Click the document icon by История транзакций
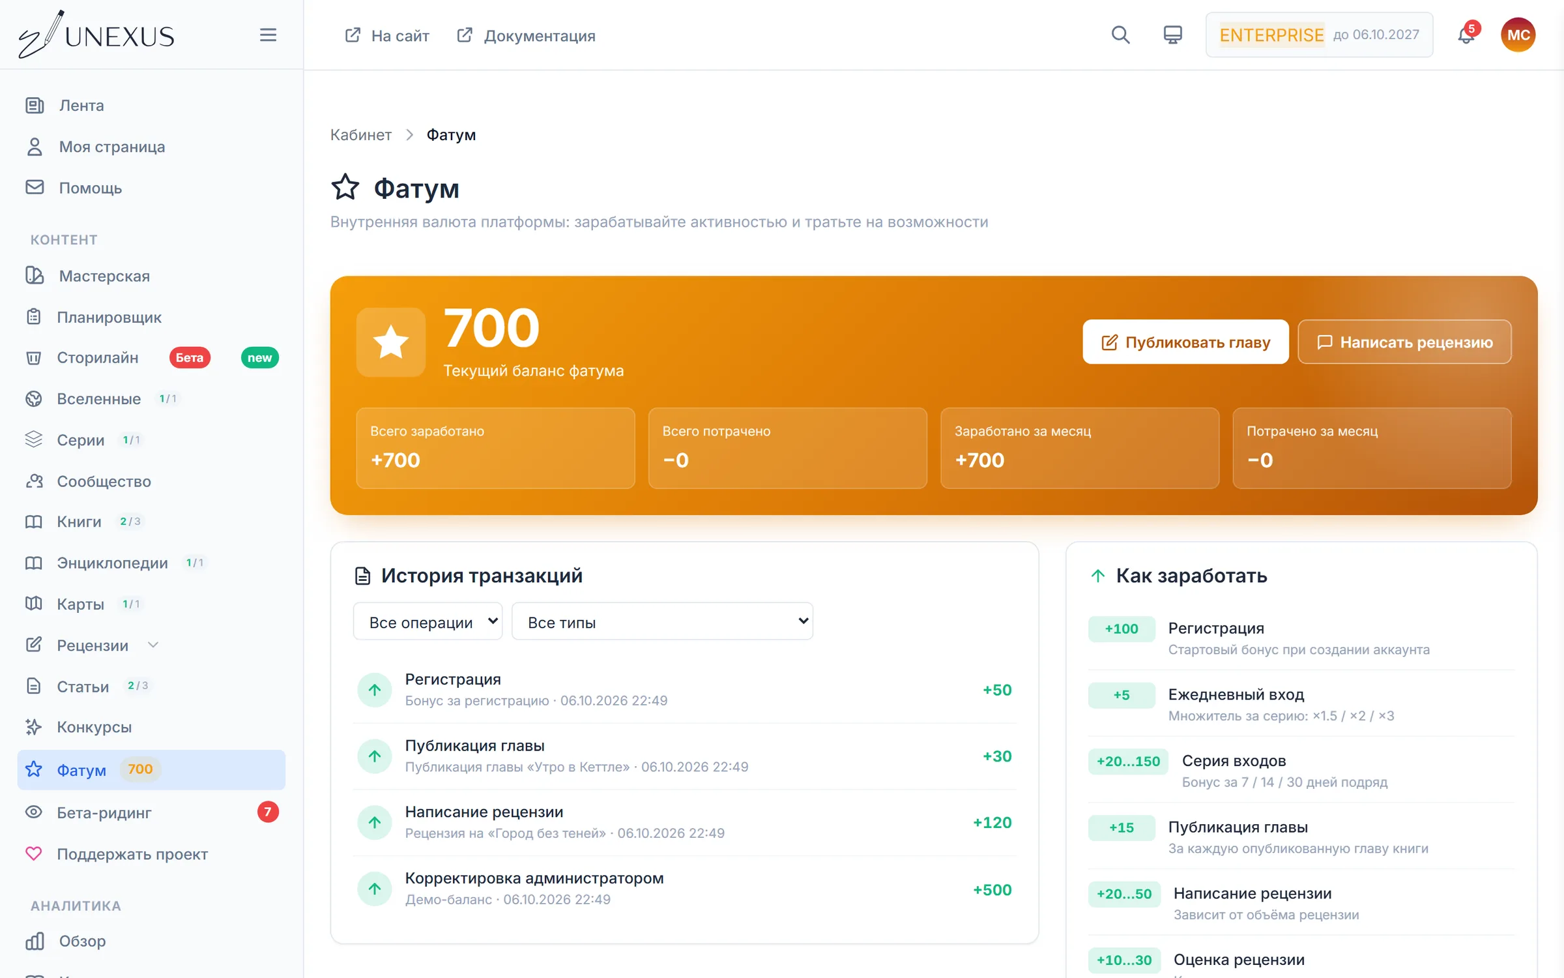The width and height of the screenshot is (1564, 978). click(362, 576)
